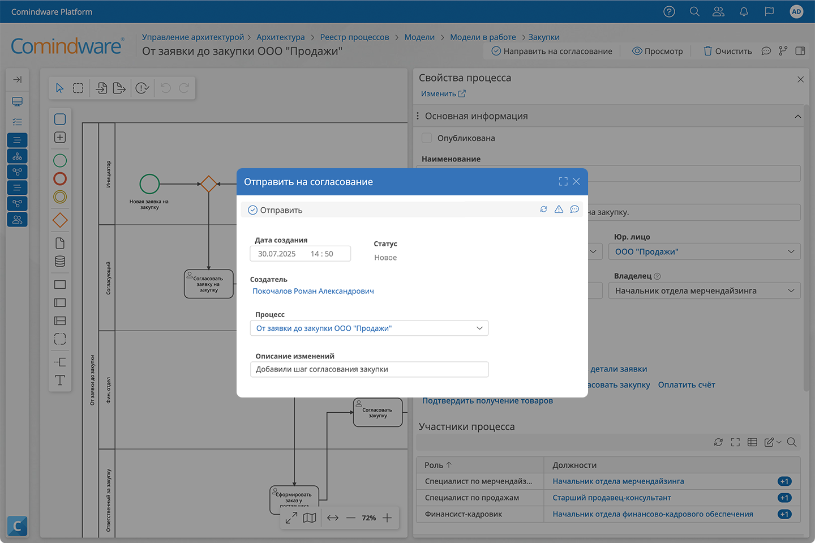Click the export diagram icon
This screenshot has width=815, height=543.
coord(119,88)
